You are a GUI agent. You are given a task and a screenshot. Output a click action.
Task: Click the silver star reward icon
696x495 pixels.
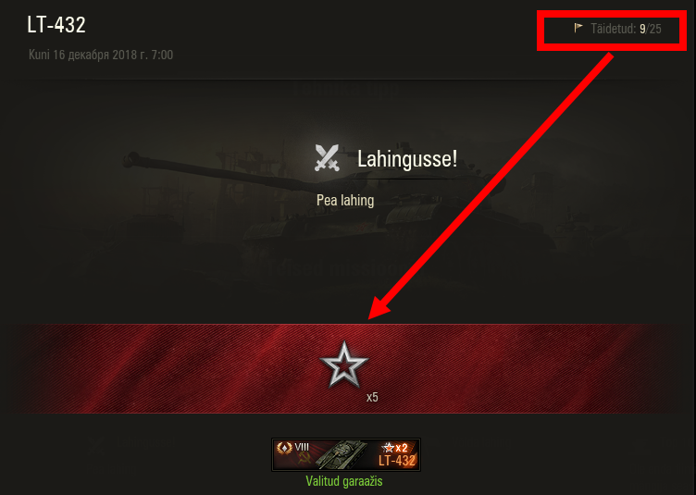point(344,365)
